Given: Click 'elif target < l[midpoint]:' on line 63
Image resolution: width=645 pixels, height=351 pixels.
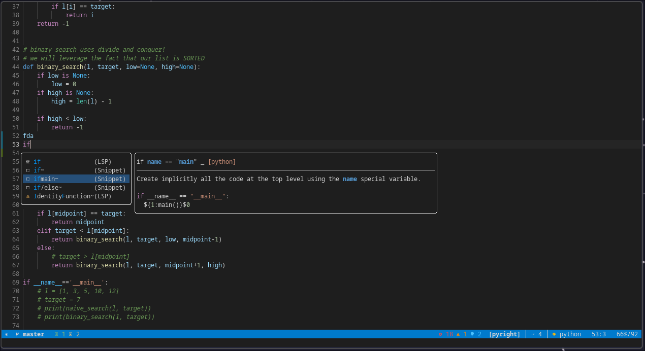Looking at the screenshot, I should pos(83,231).
